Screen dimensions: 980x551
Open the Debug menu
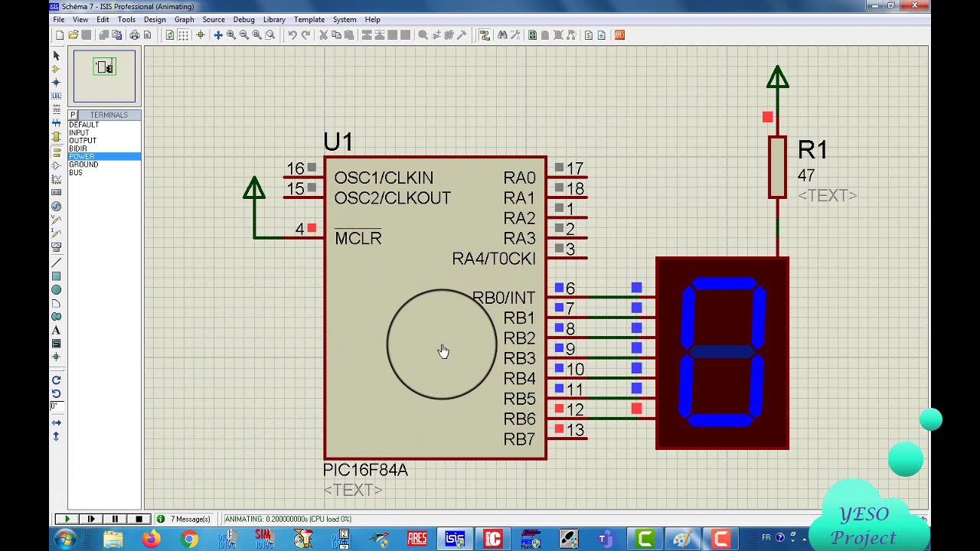click(243, 19)
